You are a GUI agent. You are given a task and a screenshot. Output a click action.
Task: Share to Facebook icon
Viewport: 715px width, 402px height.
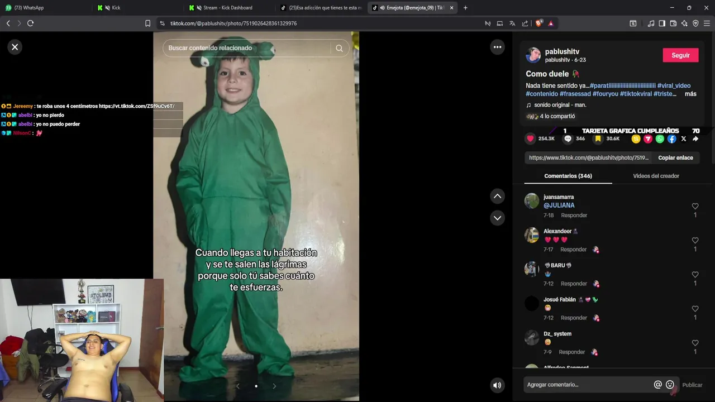(x=671, y=138)
